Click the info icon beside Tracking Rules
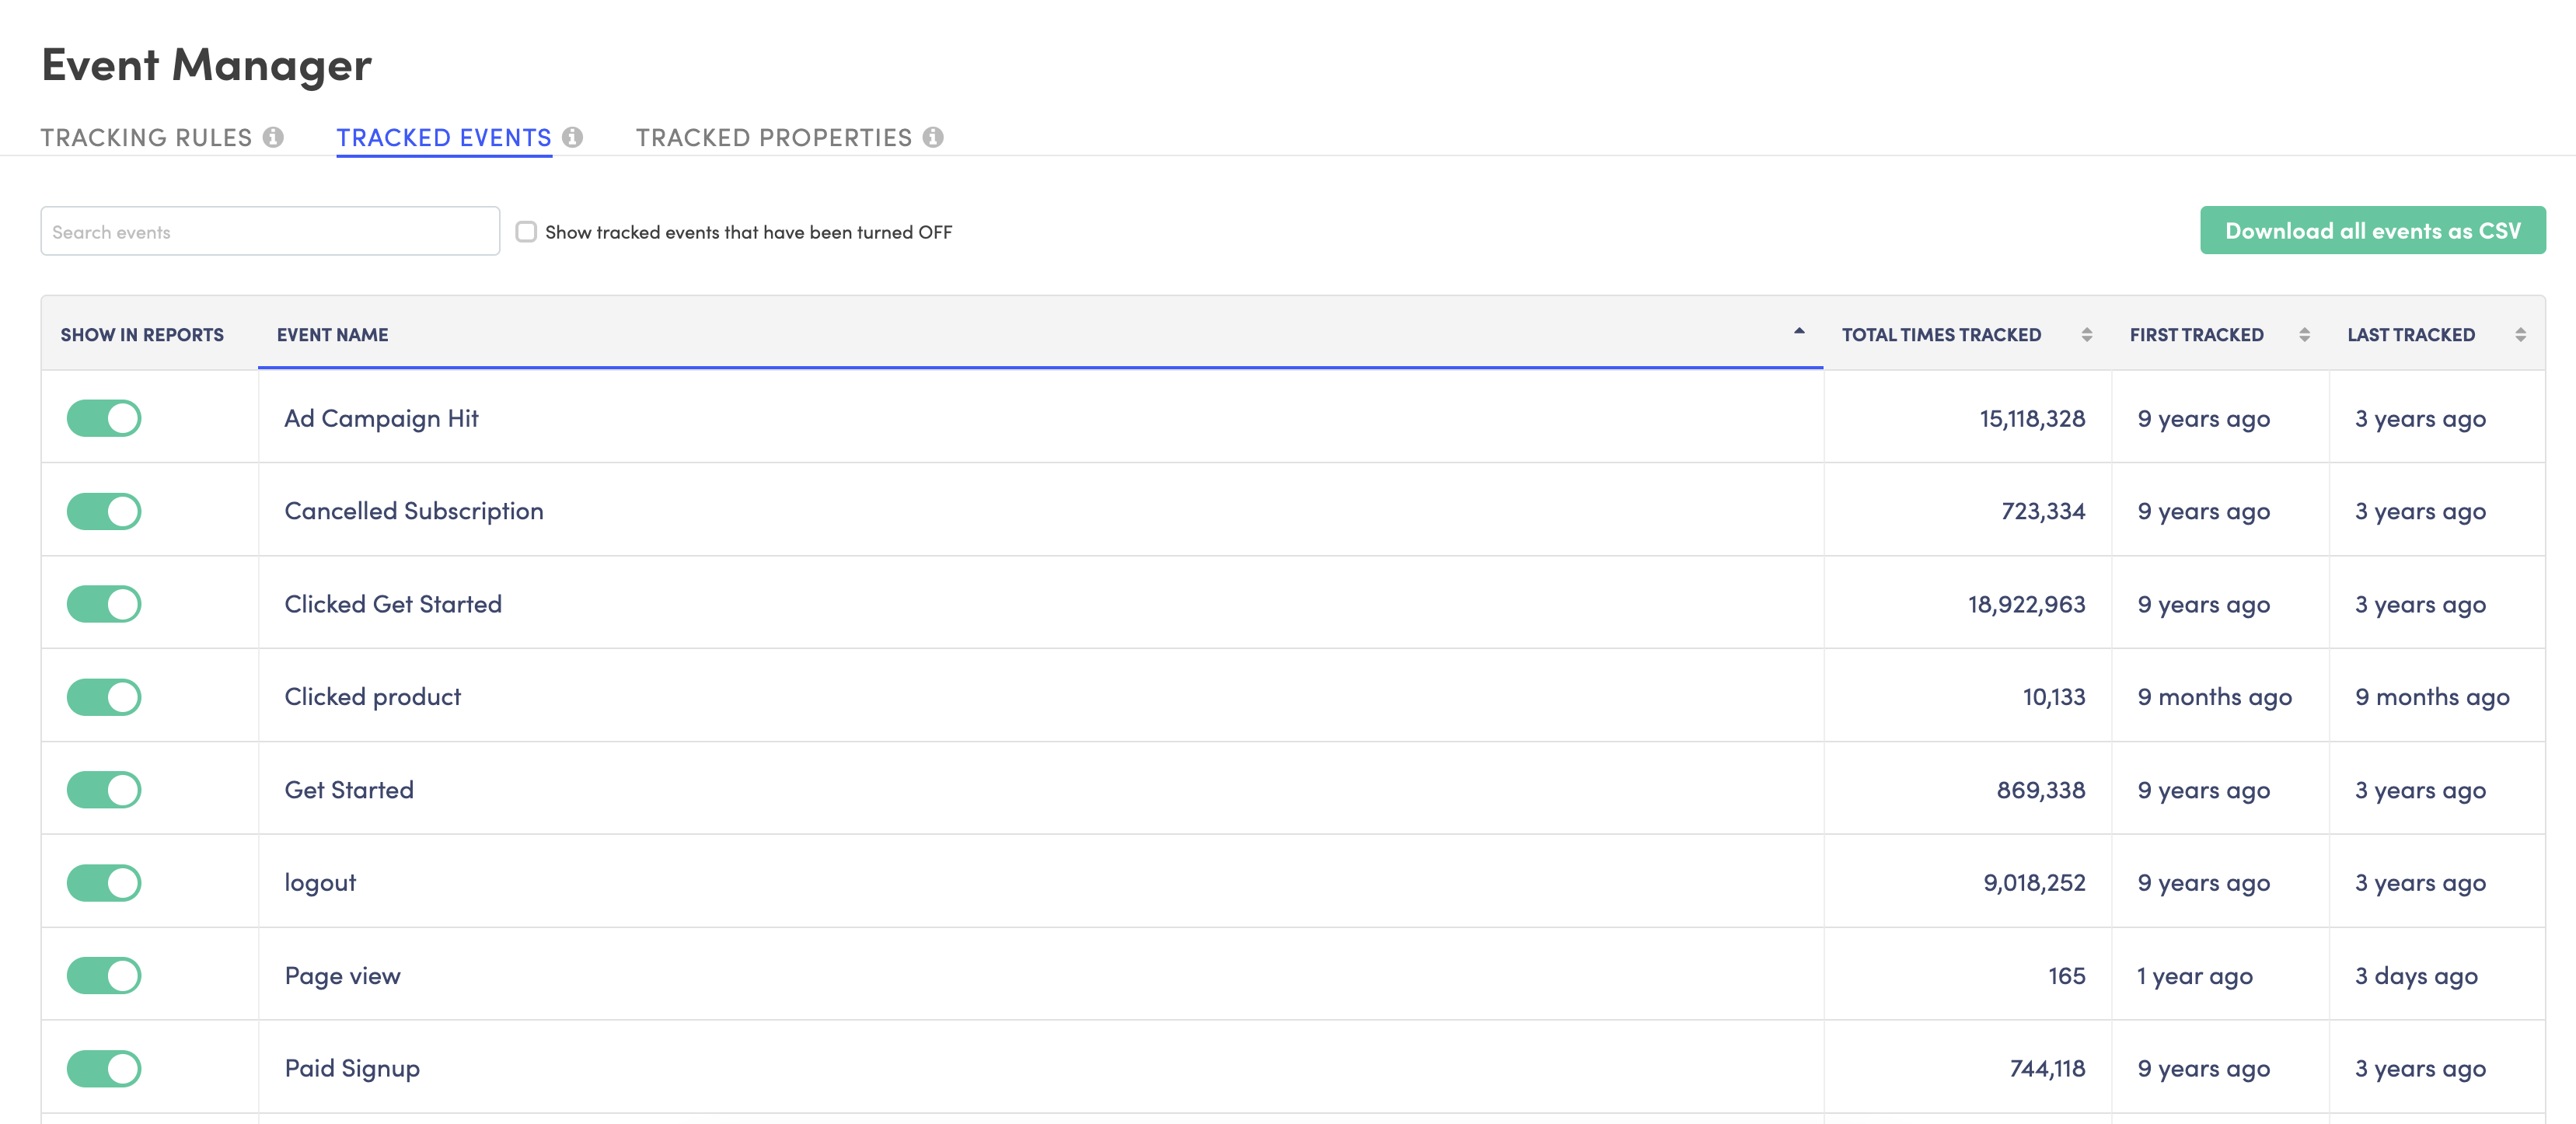 click(274, 137)
